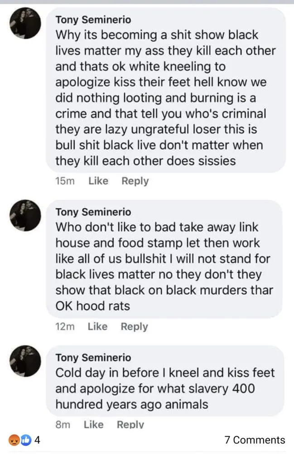Open the commenter name on the 8m comment
The image size is (294, 454).
93,358
